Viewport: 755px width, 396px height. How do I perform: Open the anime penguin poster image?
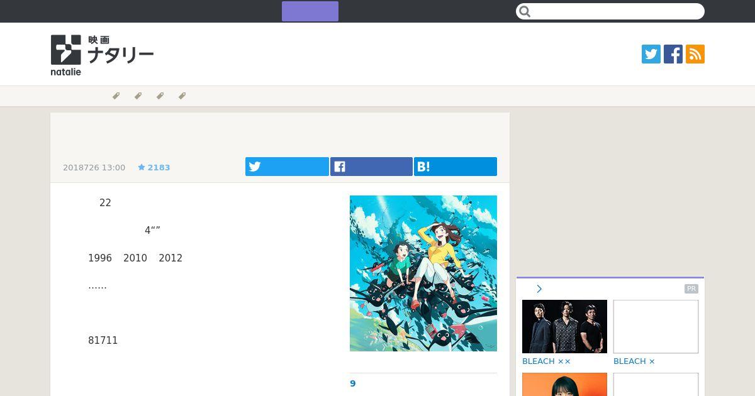coord(423,273)
